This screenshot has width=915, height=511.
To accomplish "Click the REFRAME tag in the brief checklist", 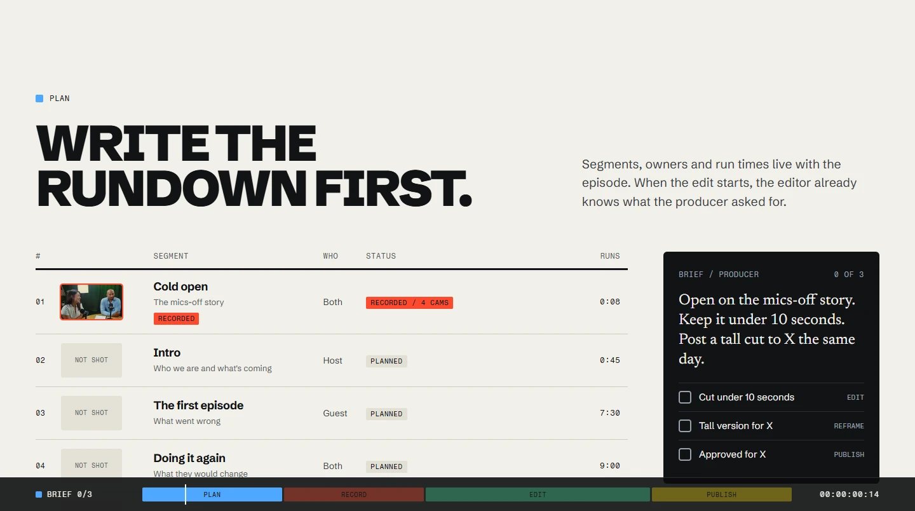I will [x=849, y=426].
